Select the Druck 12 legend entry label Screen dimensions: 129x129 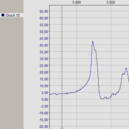[x=13, y=15]
